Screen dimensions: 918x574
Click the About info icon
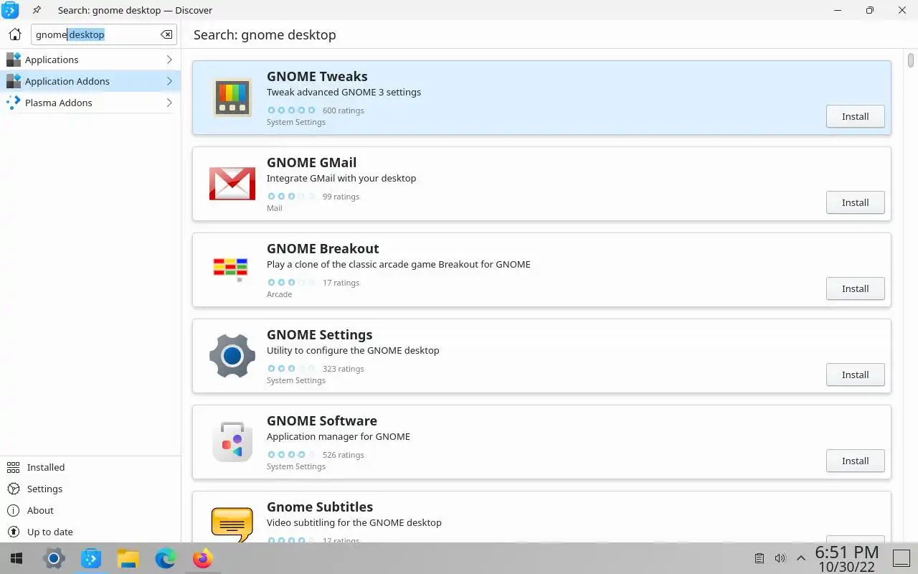13,510
